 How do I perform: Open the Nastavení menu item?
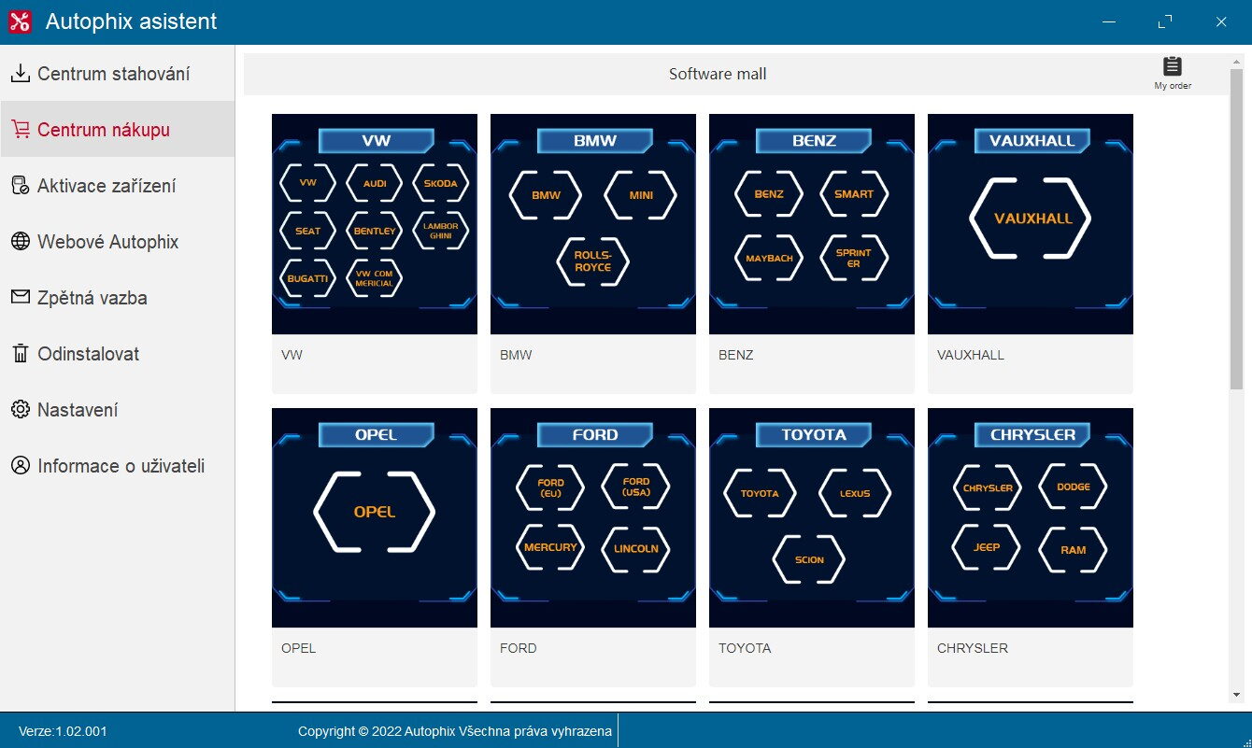coord(78,410)
